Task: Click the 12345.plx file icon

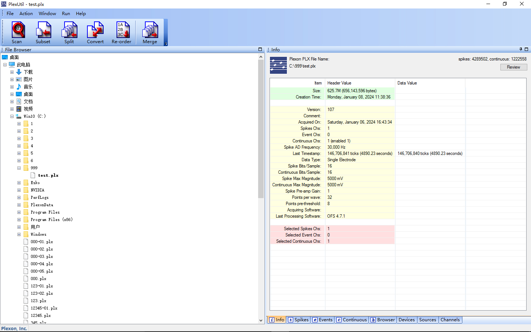Action: click(26, 315)
